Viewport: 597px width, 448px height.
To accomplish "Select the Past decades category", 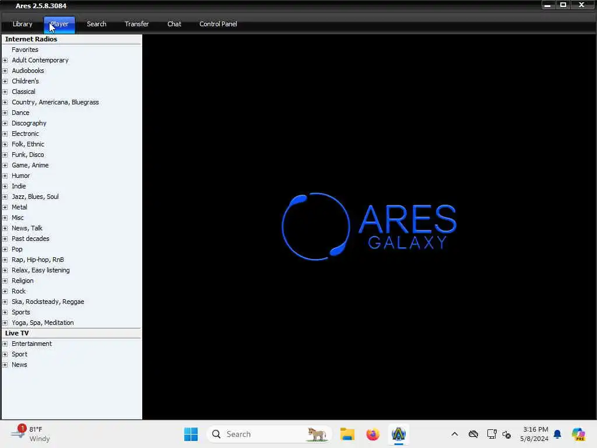I will [x=30, y=239].
